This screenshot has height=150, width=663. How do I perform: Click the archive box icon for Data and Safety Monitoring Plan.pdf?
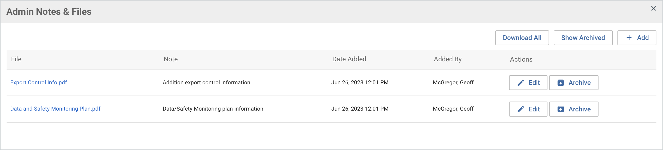[x=561, y=109]
